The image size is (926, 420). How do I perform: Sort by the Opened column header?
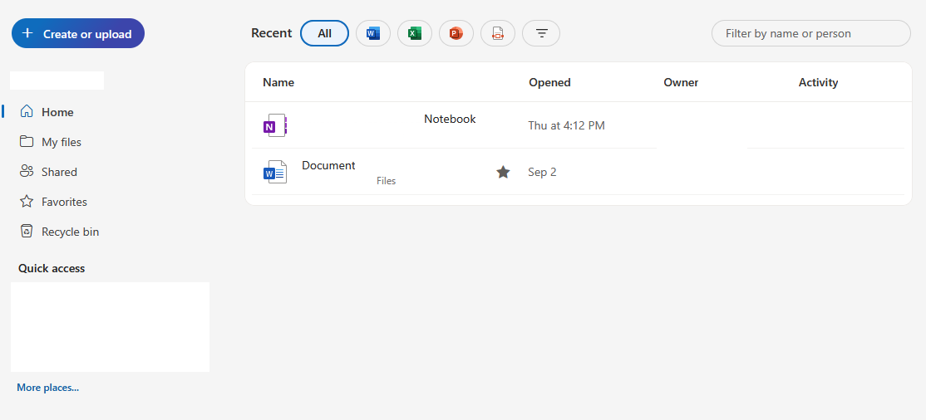(549, 82)
